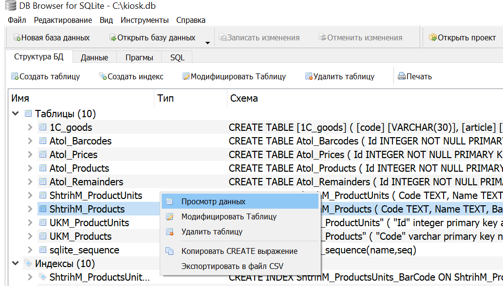Collapse the Таблицы (10) tree node
Viewport: 503px width, 286px height.
pos(16,113)
